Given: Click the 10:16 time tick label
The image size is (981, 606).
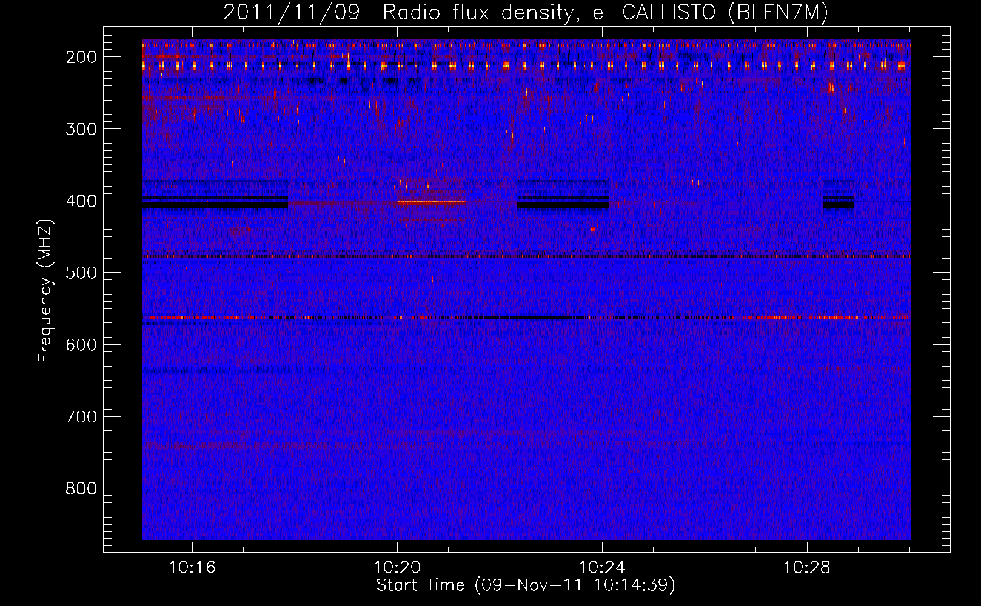Looking at the screenshot, I should [192, 568].
